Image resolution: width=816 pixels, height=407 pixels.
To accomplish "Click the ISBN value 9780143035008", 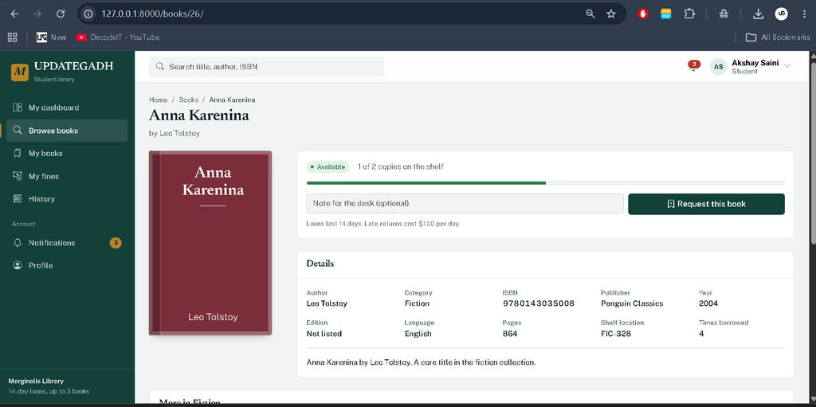I will (x=539, y=303).
